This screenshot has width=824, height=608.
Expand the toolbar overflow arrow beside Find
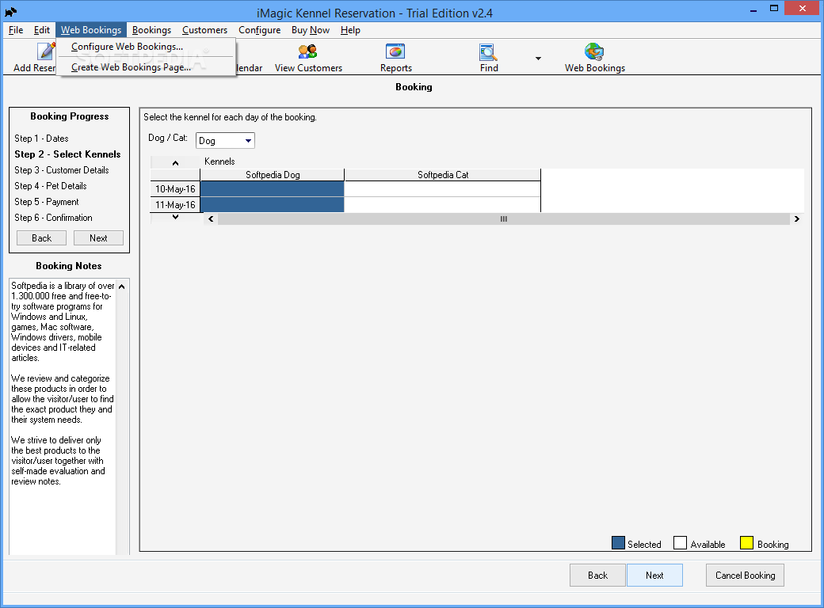pyautogui.click(x=538, y=59)
